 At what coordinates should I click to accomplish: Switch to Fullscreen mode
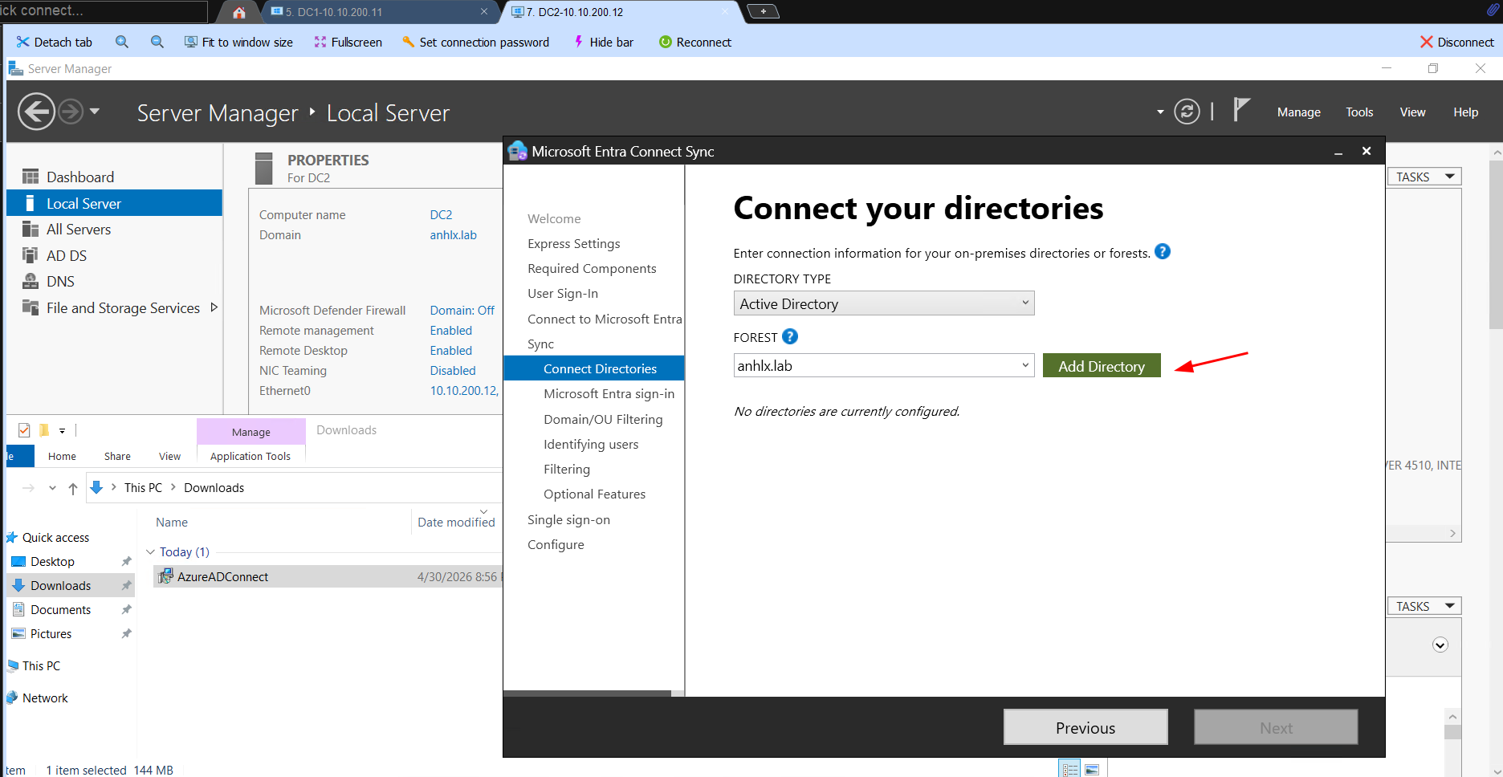point(348,42)
